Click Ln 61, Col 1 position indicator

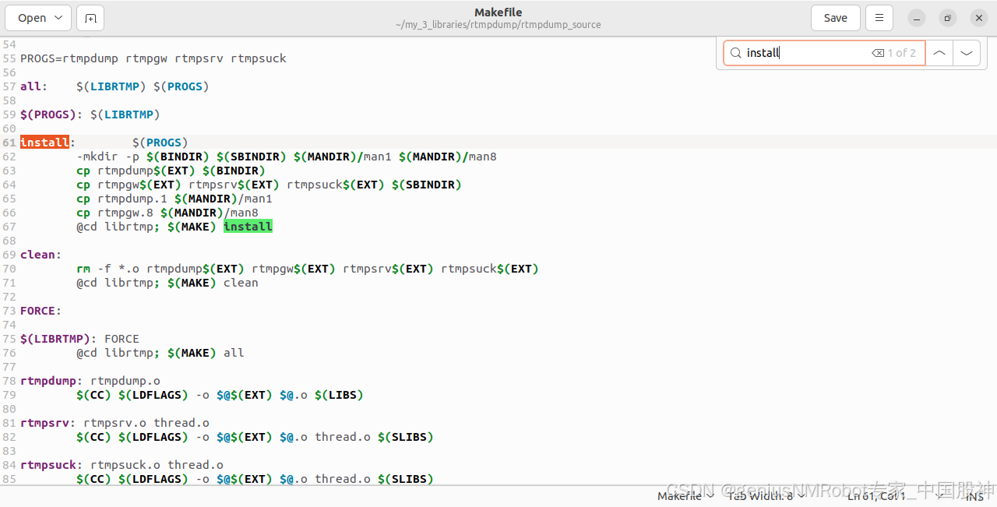[x=876, y=495]
